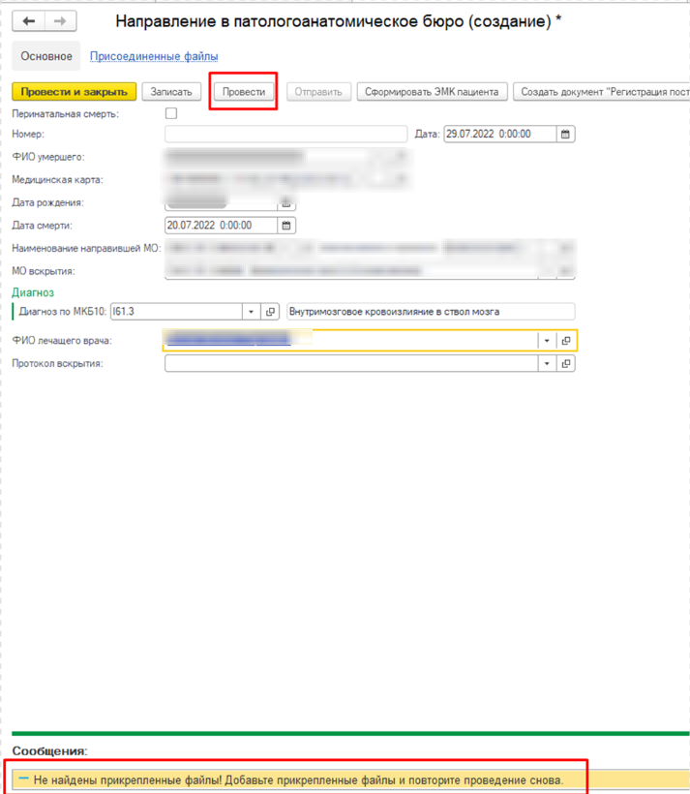
Task: Expand the ФИО лечащего врача dropdown
Action: click(x=547, y=341)
